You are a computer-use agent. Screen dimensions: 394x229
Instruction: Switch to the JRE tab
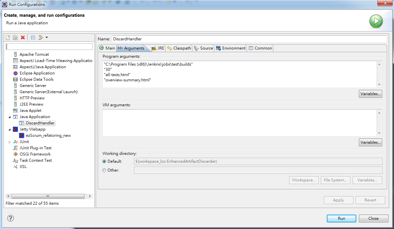click(x=158, y=48)
